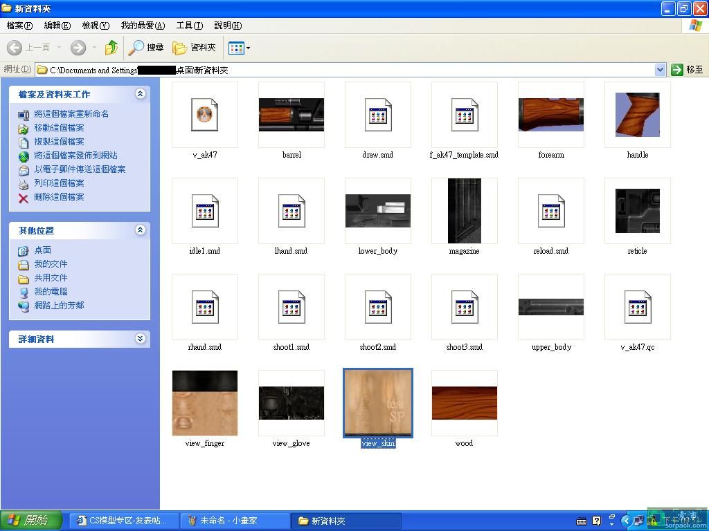
Task: Click the Forward arrow toolbar button
Action: click(x=78, y=48)
